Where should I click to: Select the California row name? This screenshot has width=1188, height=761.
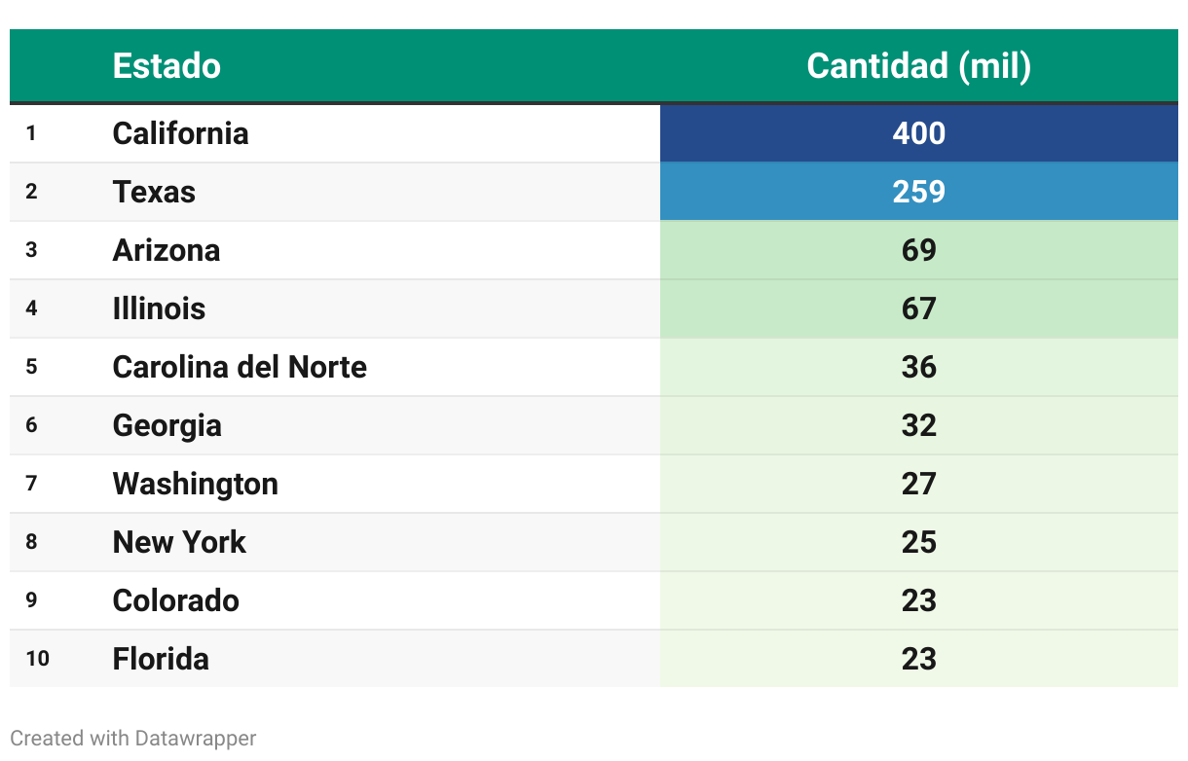[x=180, y=133]
